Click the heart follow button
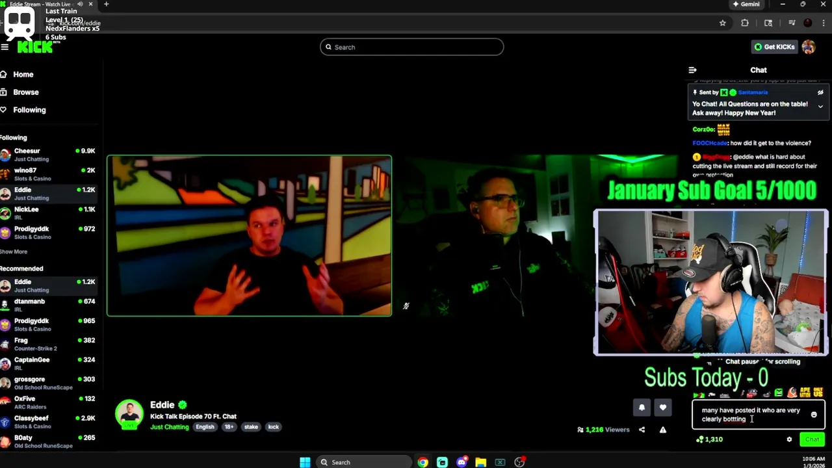The width and height of the screenshot is (832, 468). [x=662, y=408]
